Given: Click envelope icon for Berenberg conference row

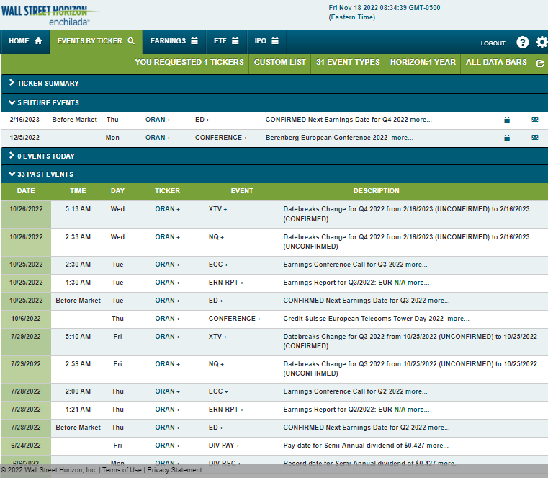Looking at the screenshot, I should pyautogui.click(x=534, y=138).
